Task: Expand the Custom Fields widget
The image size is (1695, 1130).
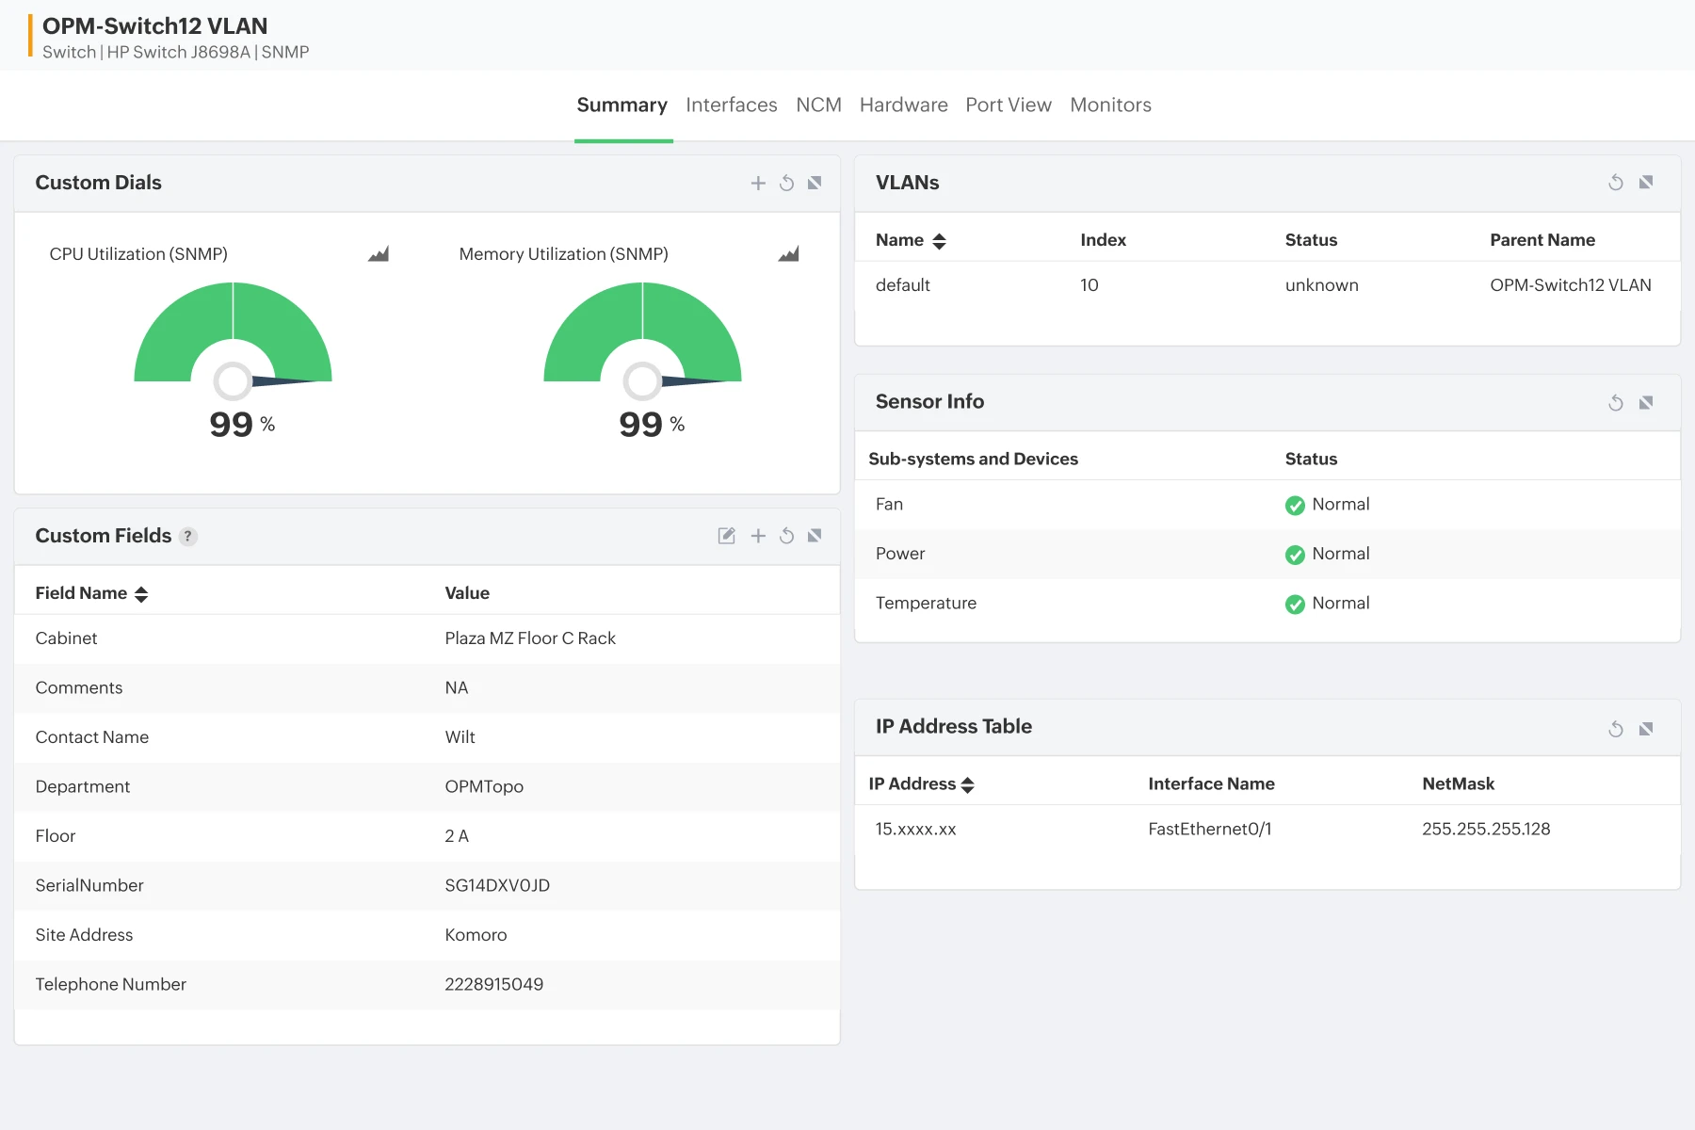Action: pyautogui.click(x=815, y=536)
